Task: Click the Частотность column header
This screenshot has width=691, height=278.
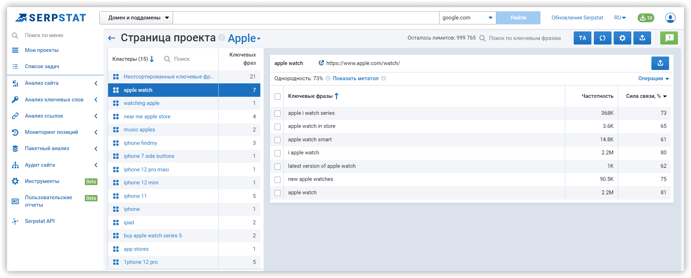Action: [597, 96]
